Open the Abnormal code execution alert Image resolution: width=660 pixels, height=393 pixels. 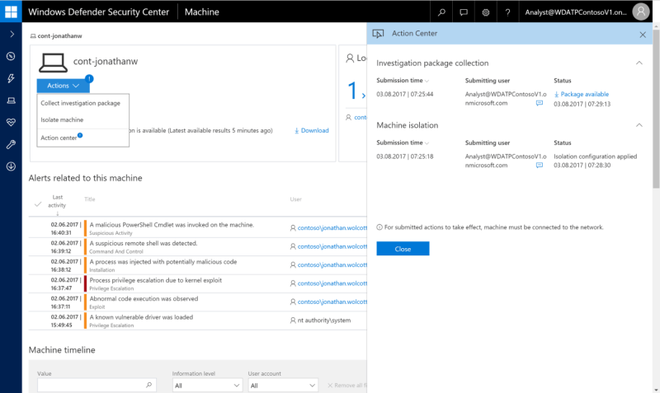[x=144, y=299]
